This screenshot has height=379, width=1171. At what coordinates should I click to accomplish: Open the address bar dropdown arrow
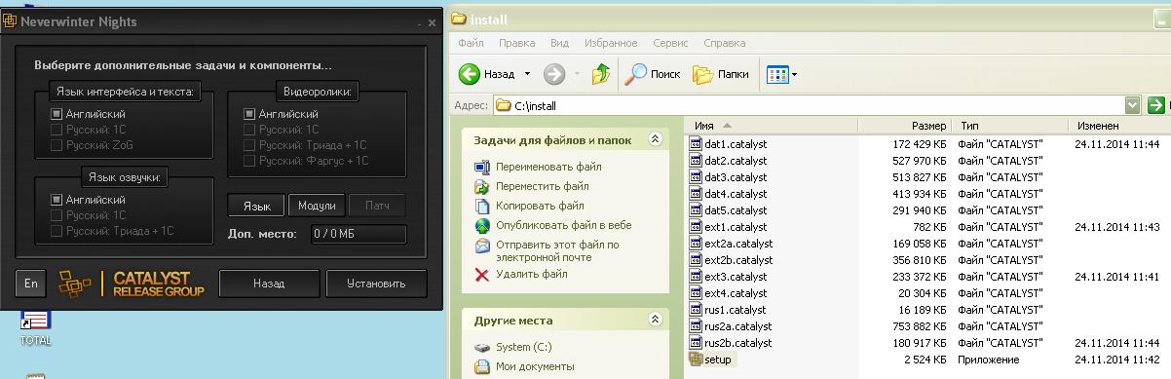coord(1132,105)
